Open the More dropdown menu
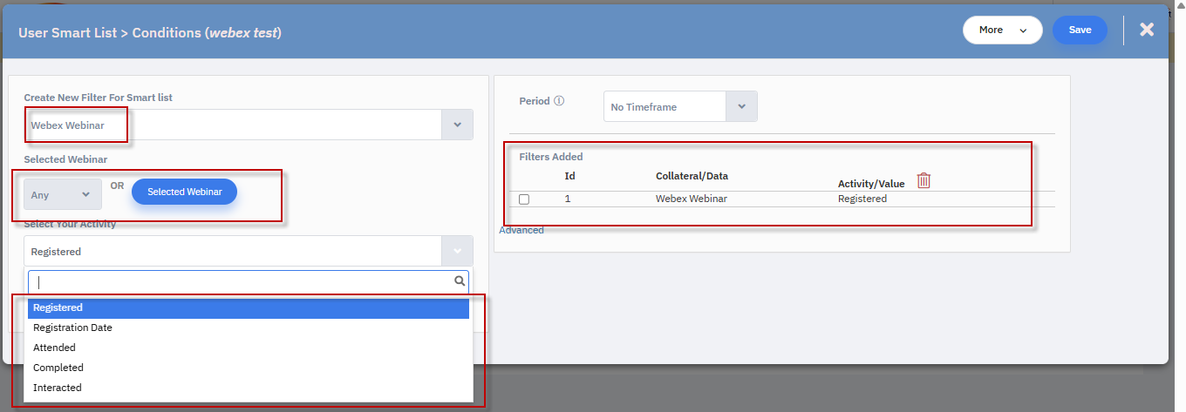 point(1002,30)
